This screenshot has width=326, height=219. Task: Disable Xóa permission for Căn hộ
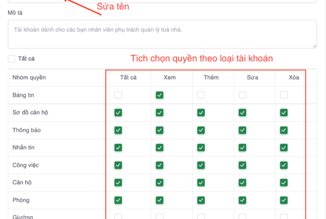pos(284,182)
